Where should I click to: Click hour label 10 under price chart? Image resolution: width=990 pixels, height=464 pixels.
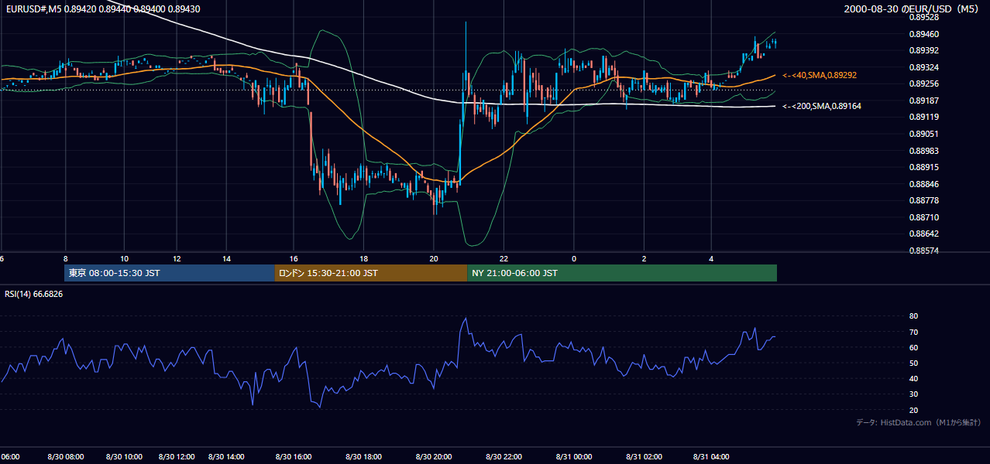124,258
